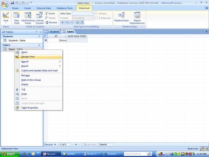Choose Design View from context menu
Image resolution: width=209 pixels, height=157 pixels.
coord(39,57)
